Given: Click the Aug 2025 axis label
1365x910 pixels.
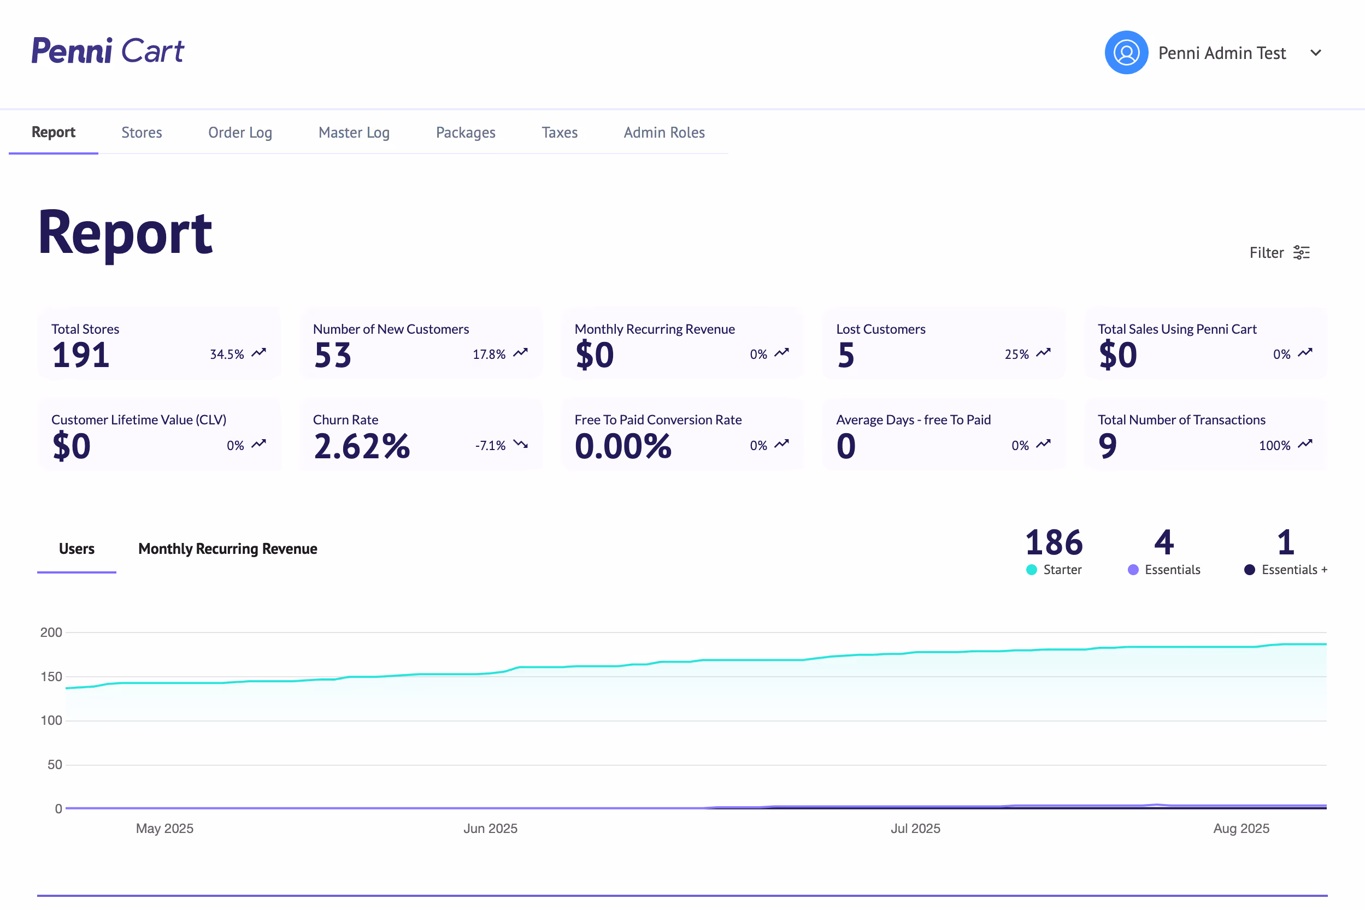Looking at the screenshot, I should [x=1242, y=828].
